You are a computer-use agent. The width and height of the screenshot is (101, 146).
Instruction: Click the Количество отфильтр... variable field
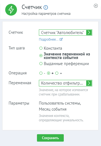coord(65,83)
